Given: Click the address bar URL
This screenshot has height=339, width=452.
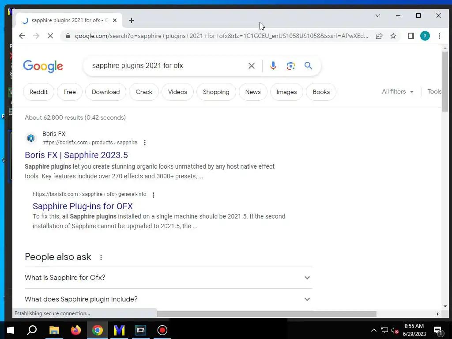Looking at the screenshot, I should point(222,36).
